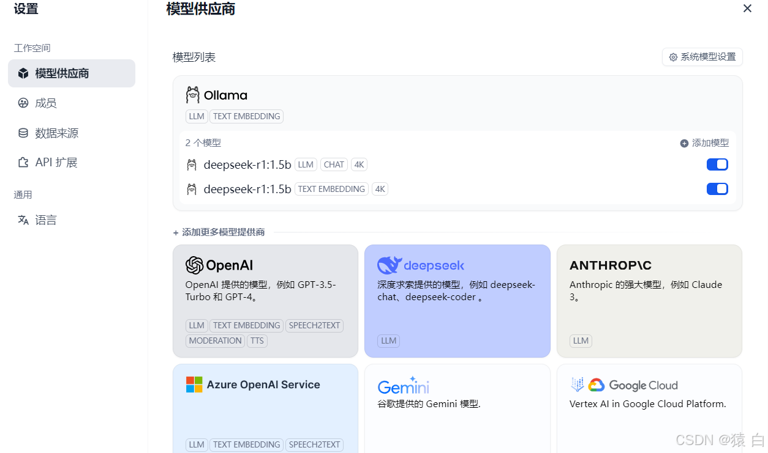Click the data source database icon
Viewport: 768px width, 453px height.
click(23, 133)
